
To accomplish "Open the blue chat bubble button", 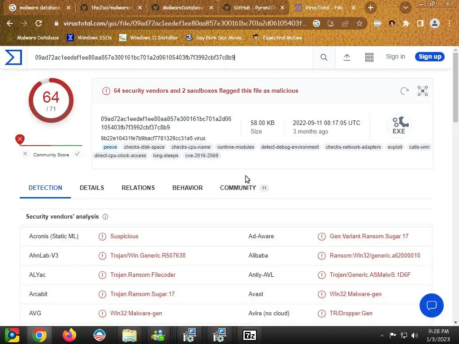I will pos(432,305).
